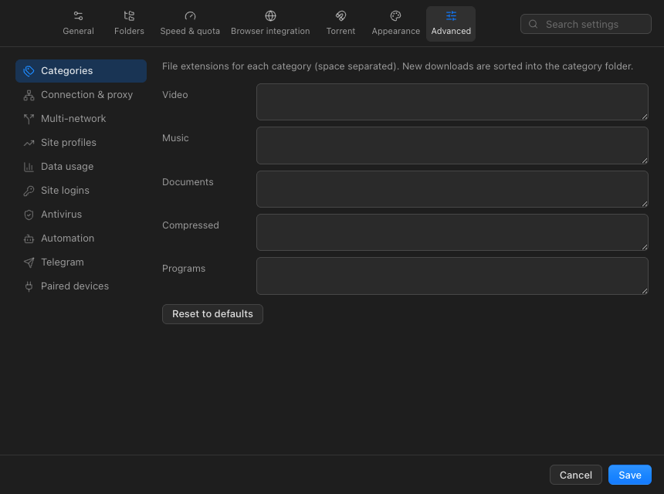
Task: Grab the Programs text area resize handle
Action: (x=645, y=290)
